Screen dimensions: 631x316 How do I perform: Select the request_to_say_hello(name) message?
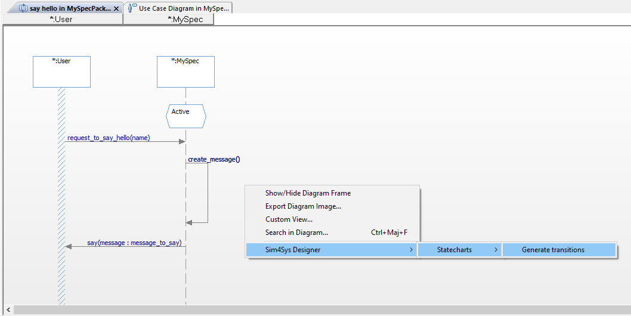tap(109, 138)
